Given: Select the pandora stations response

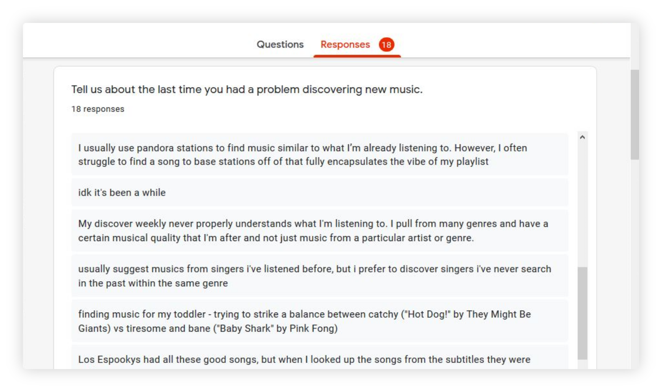Looking at the screenshot, I should [x=320, y=154].
